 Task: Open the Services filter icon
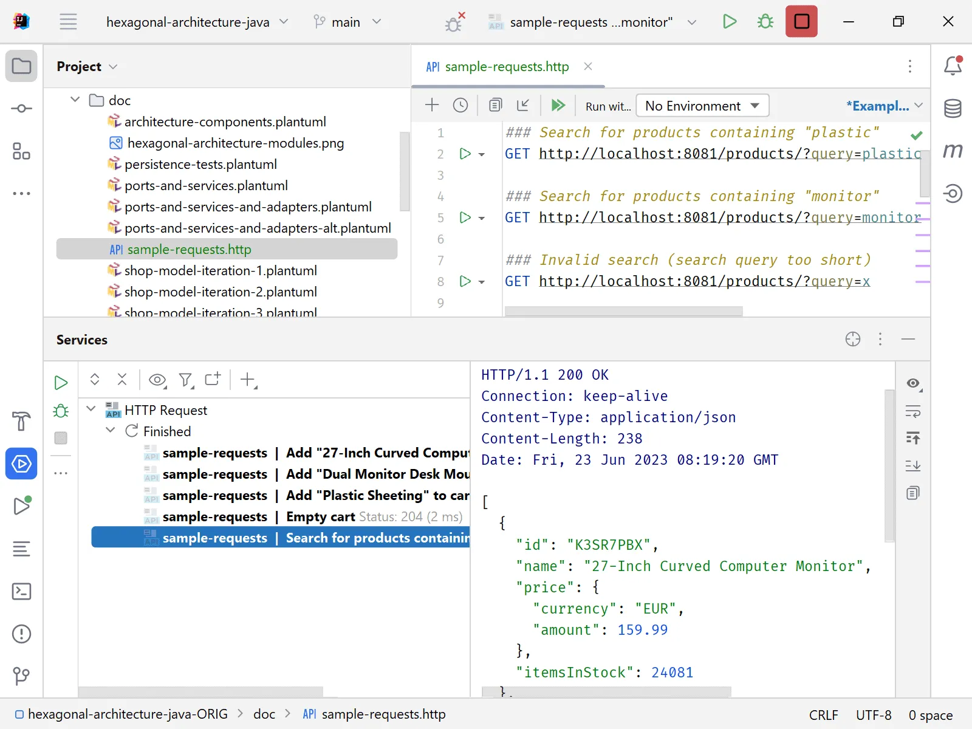186,380
